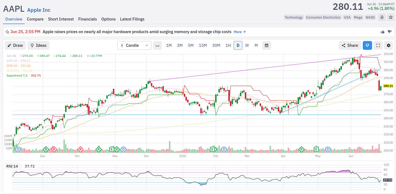Click the Technology sector tag
396x194 pixels.
(x=293, y=17)
